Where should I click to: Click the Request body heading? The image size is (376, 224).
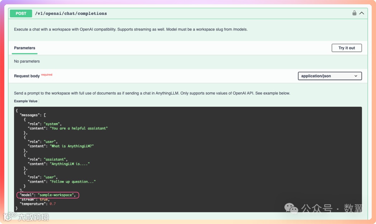pos(27,76)
